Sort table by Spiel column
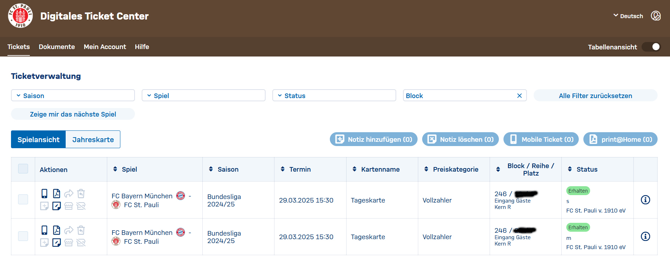The image size is (670, 258). (115, 169)
